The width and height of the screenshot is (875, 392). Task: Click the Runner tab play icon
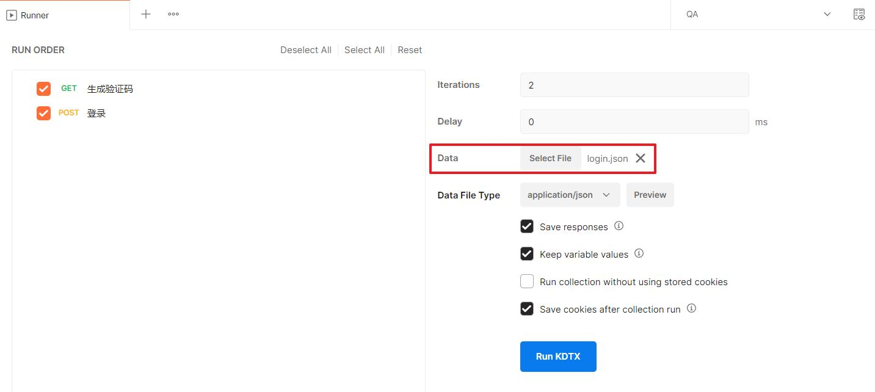tap(12, 15)
